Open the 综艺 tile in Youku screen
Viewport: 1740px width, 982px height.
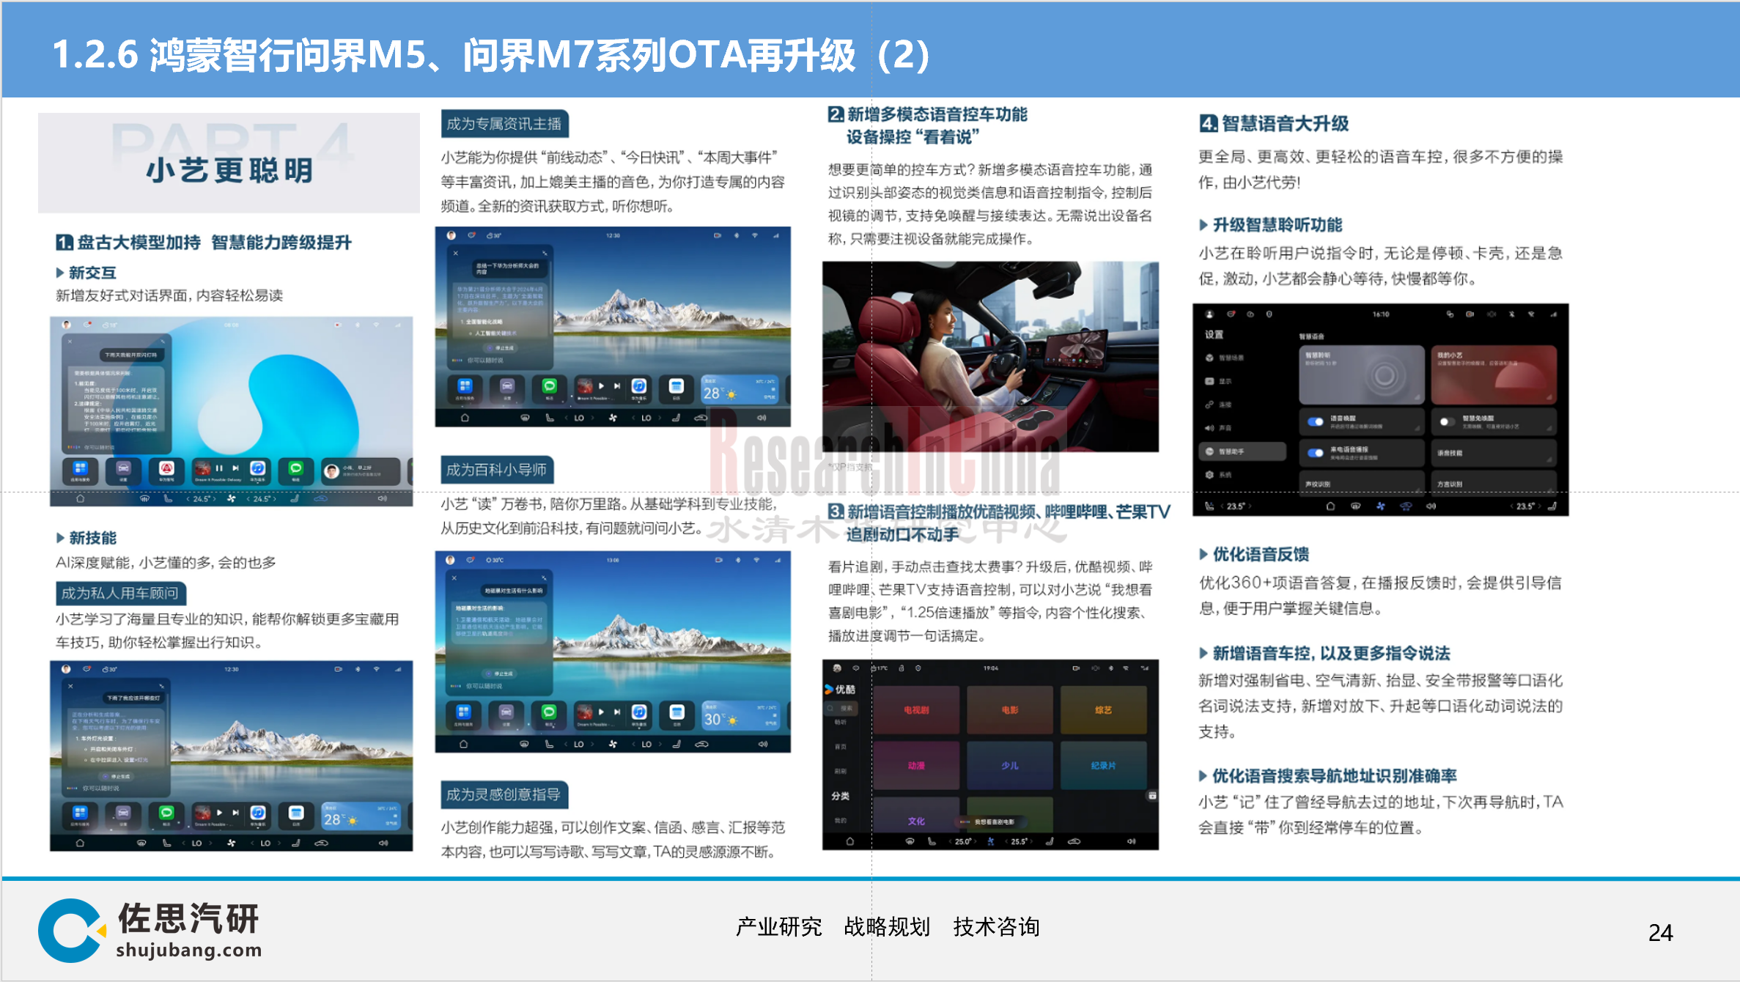tap(1104, 709)
